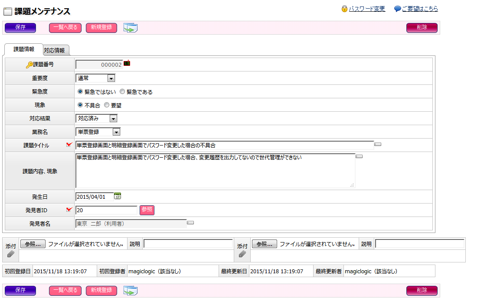Click into the 発見者ID input field
This screenshot has width=484, height=304.
106,210
